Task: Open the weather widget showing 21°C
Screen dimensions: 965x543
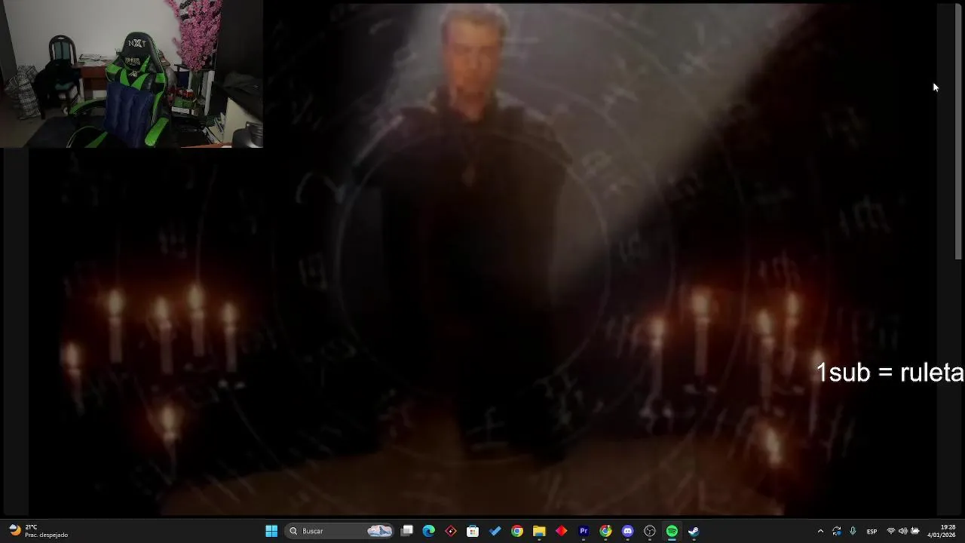Action: [x=39, y=531]
